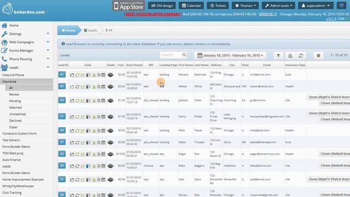Collapse the Leads sidebar section arrow
350x197 pixels.
click(48, 67)
